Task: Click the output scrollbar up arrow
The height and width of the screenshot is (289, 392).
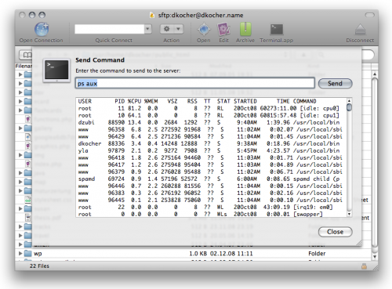Action: [349, 101]
